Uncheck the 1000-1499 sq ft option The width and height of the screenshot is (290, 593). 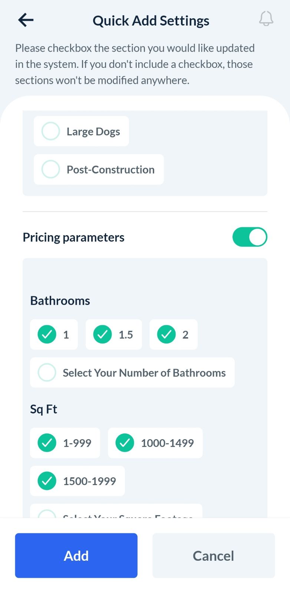pyautogui.click(x=125, y=443)
